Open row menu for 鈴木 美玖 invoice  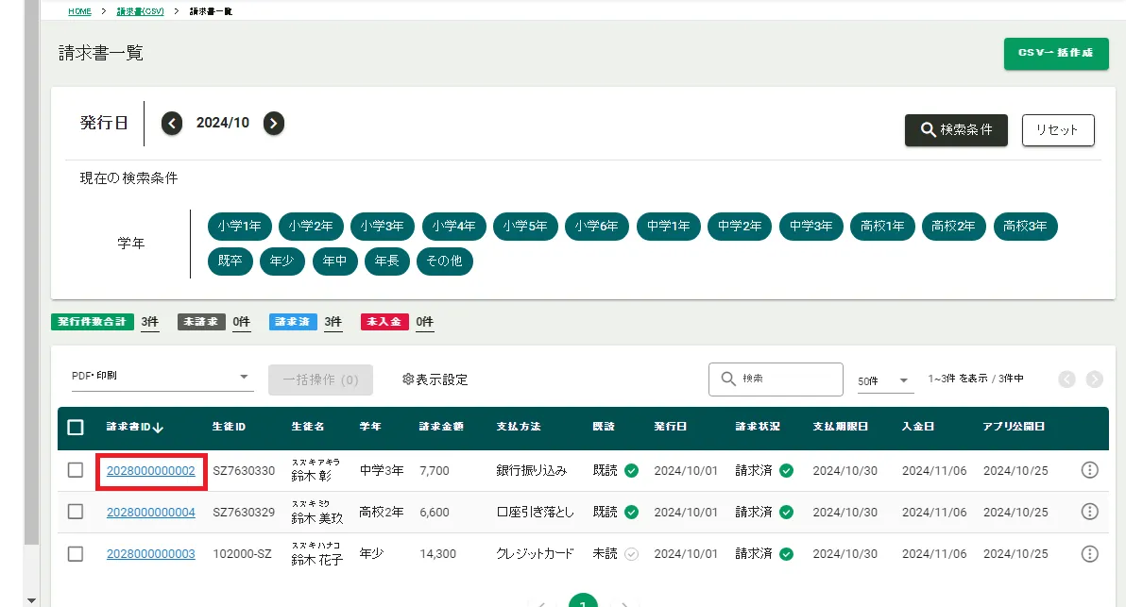pos(1089,512)
